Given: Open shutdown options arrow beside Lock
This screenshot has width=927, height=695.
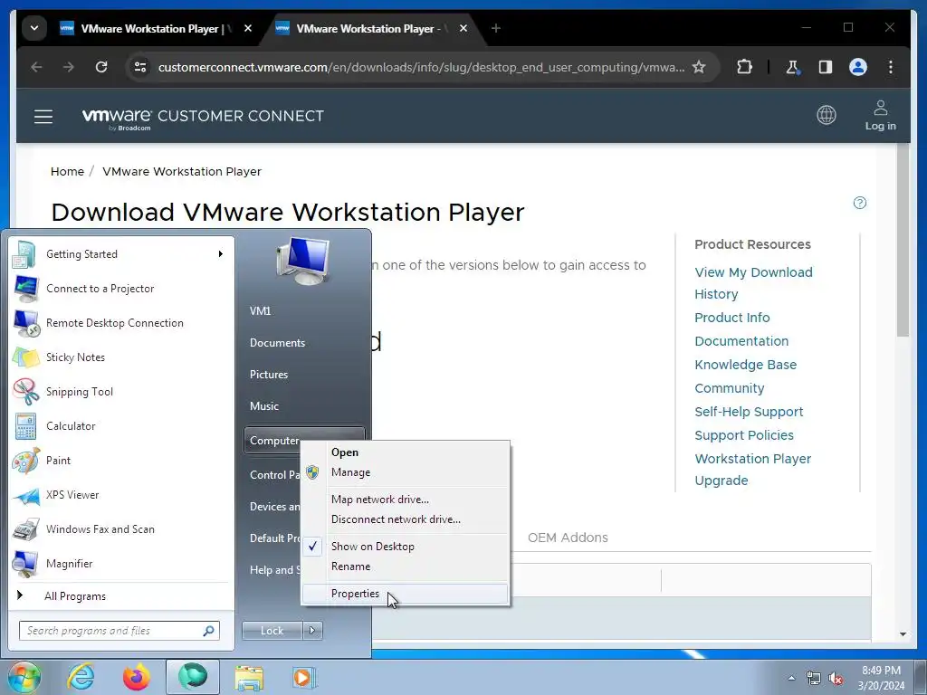Looking at the screenshot, I should point(312,631).
